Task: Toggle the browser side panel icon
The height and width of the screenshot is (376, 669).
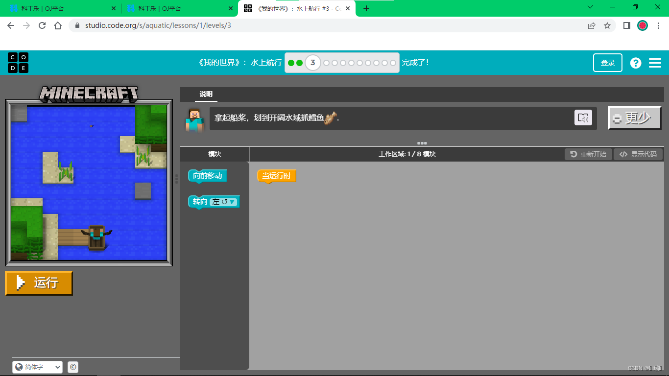Action: pyautogui.click(x=626, y=25)
